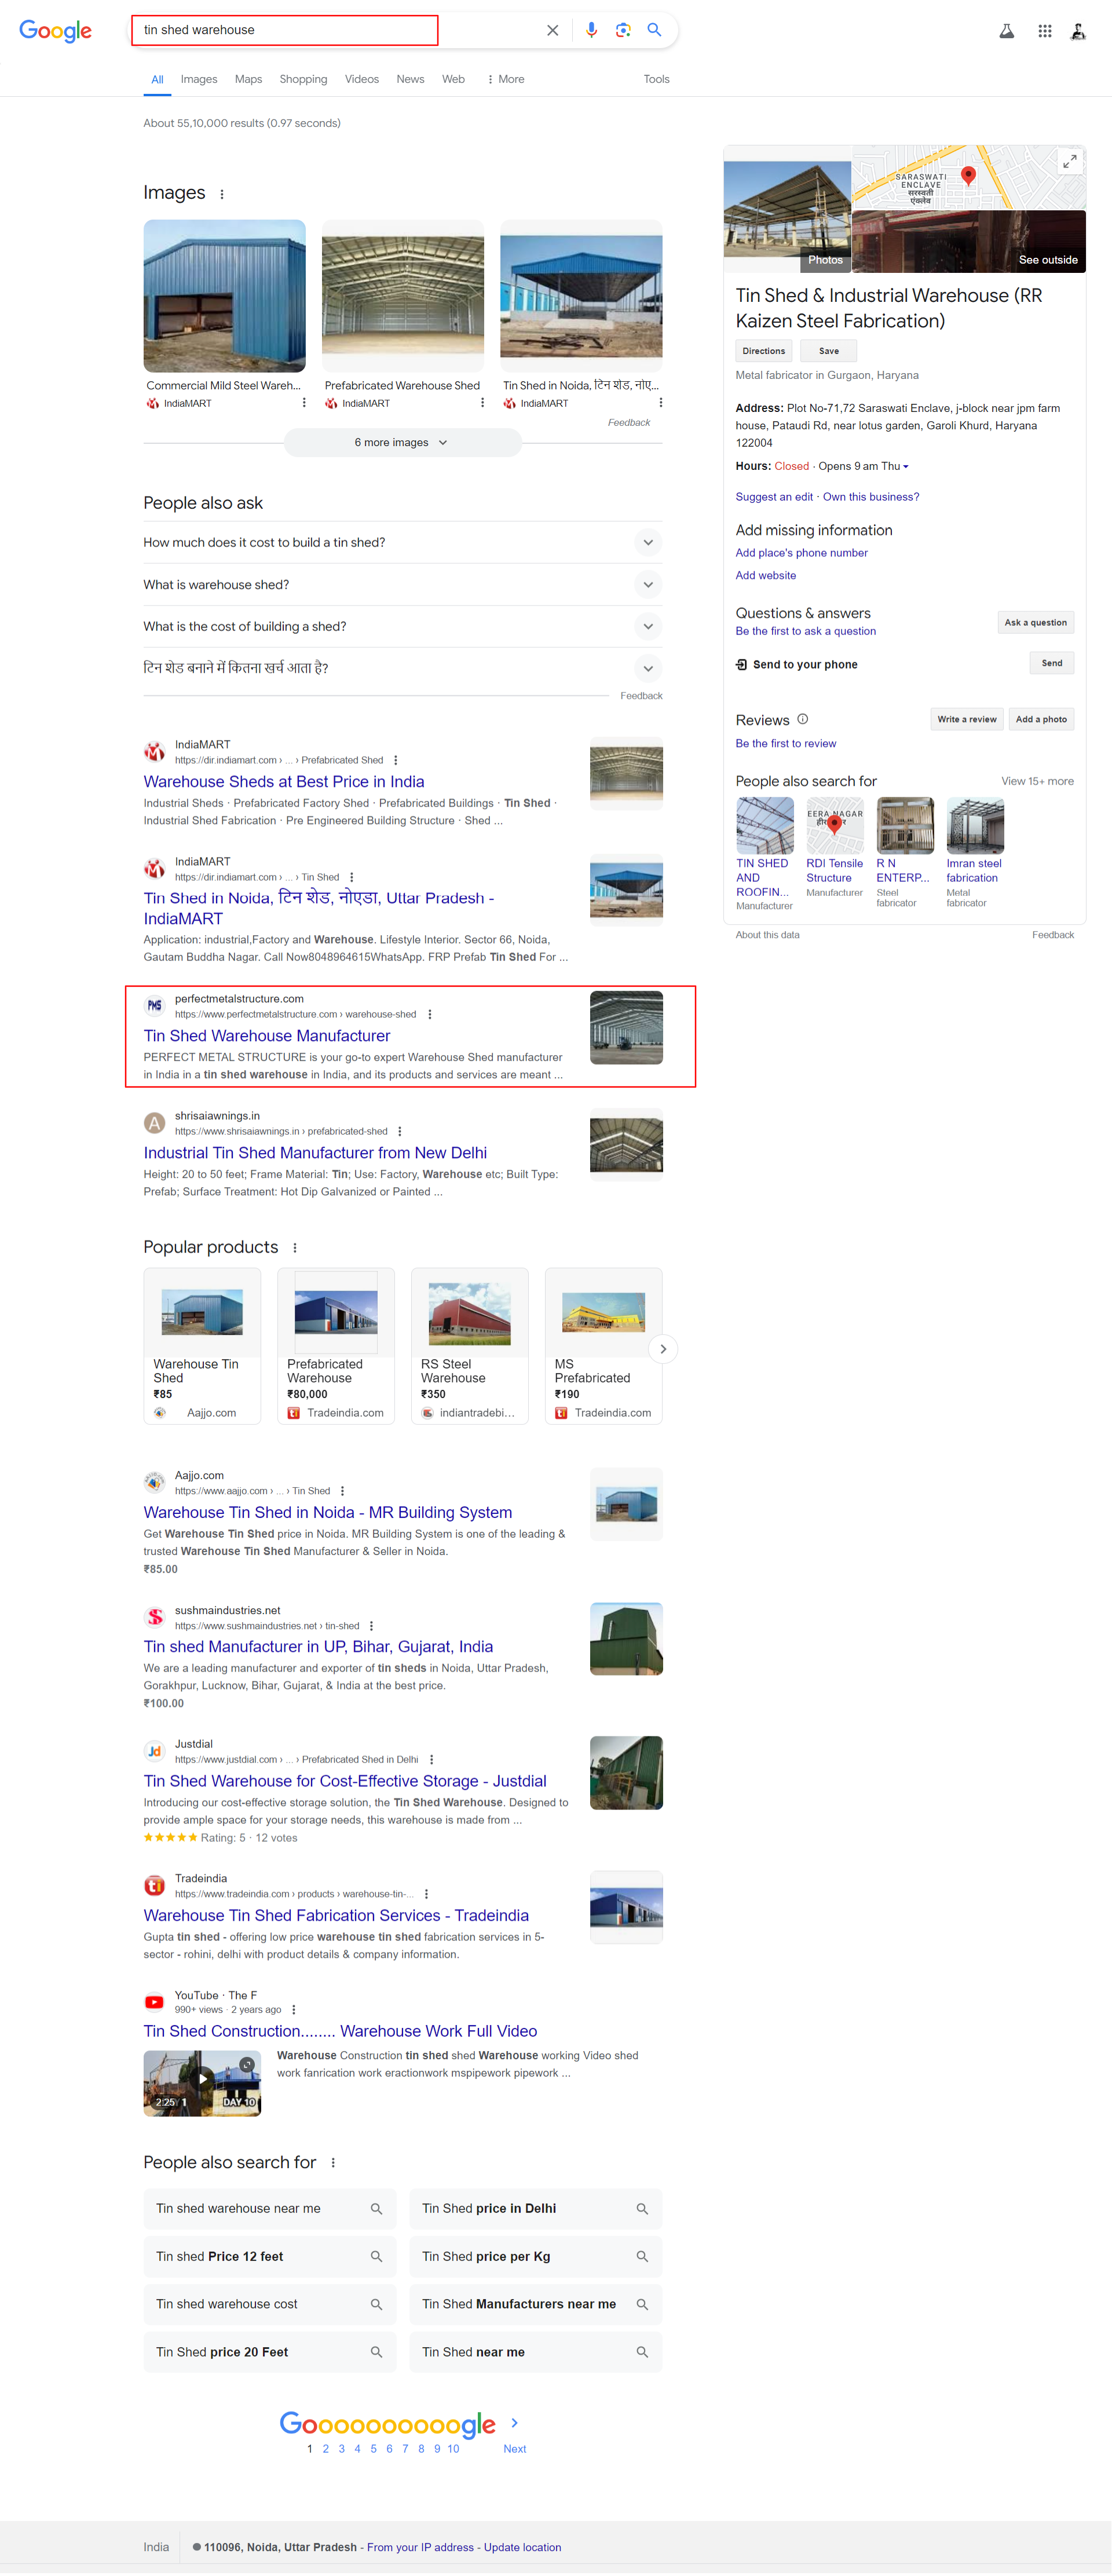The image size is (1112, 2576).
Task: Expand the map in knowledge panel
Action: pos(1069,160)
